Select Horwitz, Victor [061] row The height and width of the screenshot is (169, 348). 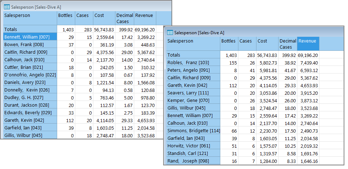tap(193, 146)
